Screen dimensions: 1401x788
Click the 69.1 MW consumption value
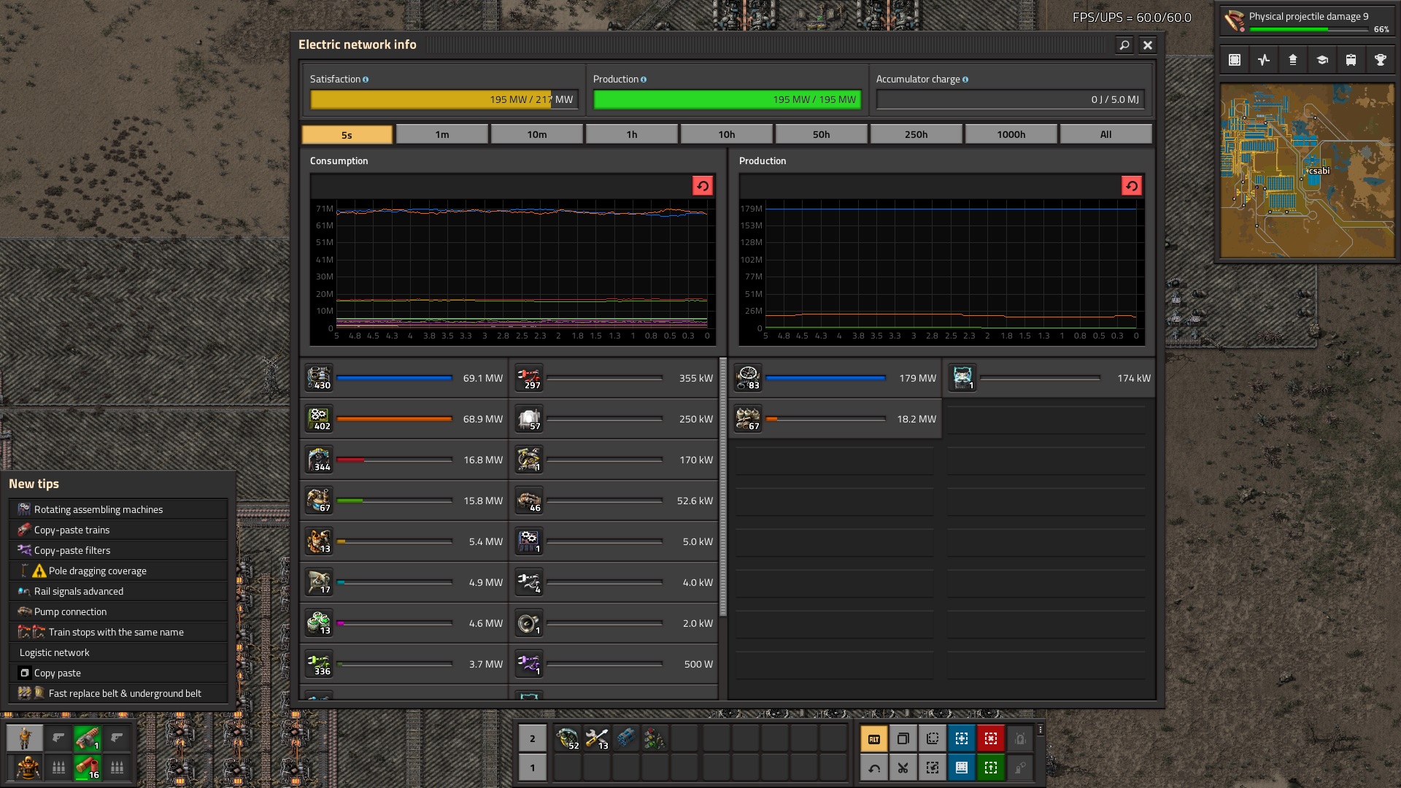(x=482, y=378)
